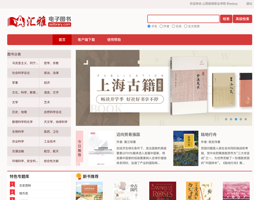Select the active third banner dot

tap(236, 119)
